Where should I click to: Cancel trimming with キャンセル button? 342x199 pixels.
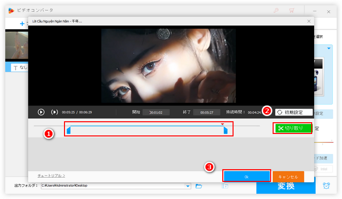coord(288,176)
